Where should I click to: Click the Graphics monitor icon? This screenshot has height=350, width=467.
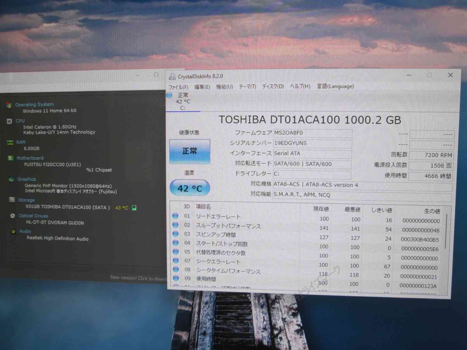(x=11, y=179)
